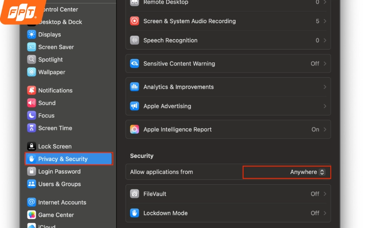
Task: Click the Wallpaper flower icon
Action: coord(31,72)
